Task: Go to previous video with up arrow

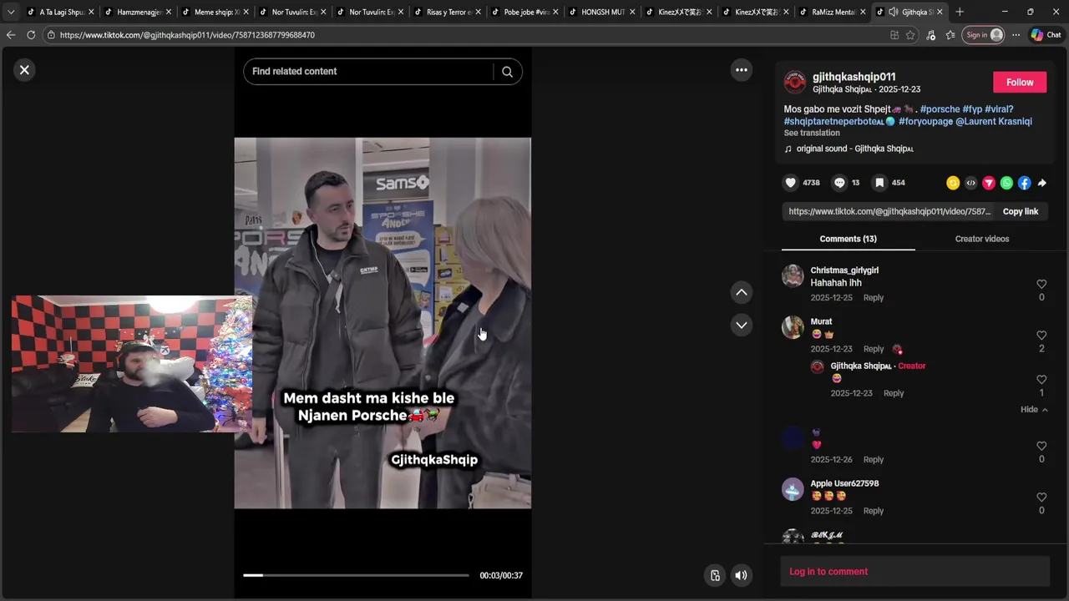Action: point(741,292)
